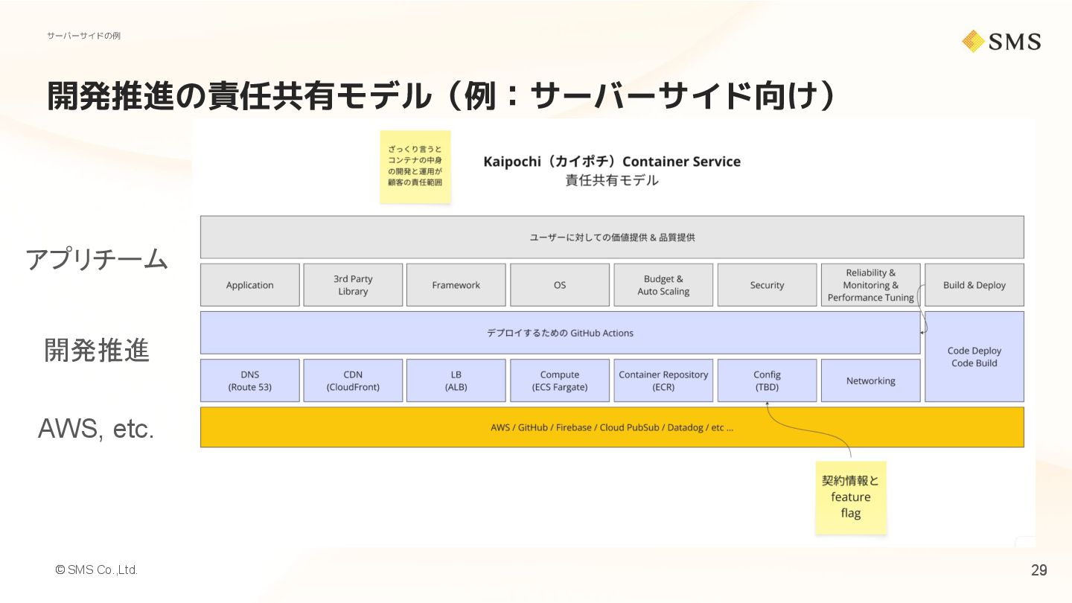Click the Framework box

click(x=456, y=285)
